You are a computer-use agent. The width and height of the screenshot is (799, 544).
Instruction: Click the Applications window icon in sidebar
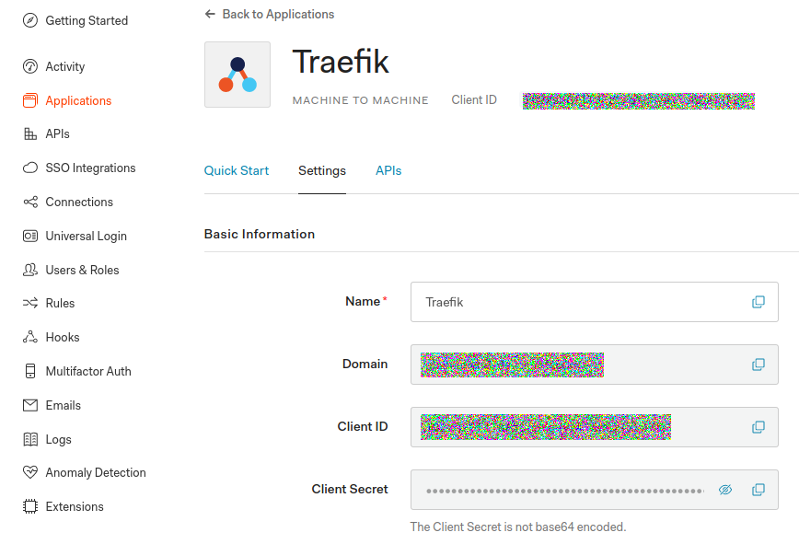coord(30,100)
